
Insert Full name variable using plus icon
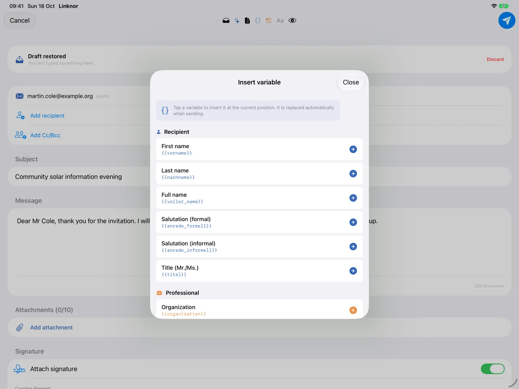[x=353, y=198]
